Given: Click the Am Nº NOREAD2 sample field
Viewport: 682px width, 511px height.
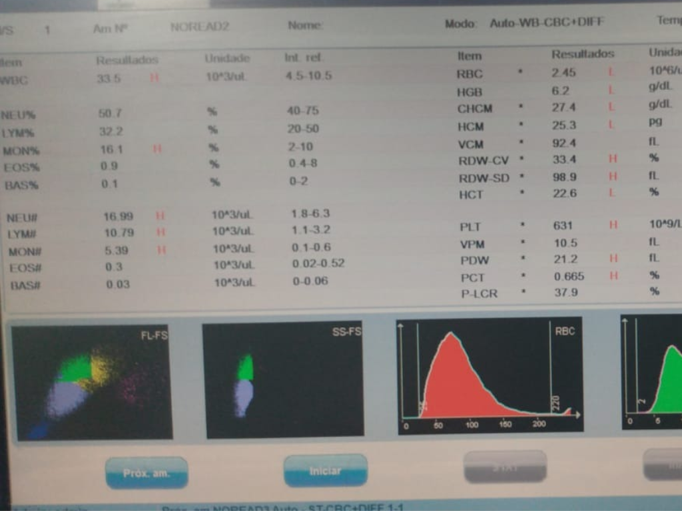Looking at the screenshot, I should click(x=199, y=27).
